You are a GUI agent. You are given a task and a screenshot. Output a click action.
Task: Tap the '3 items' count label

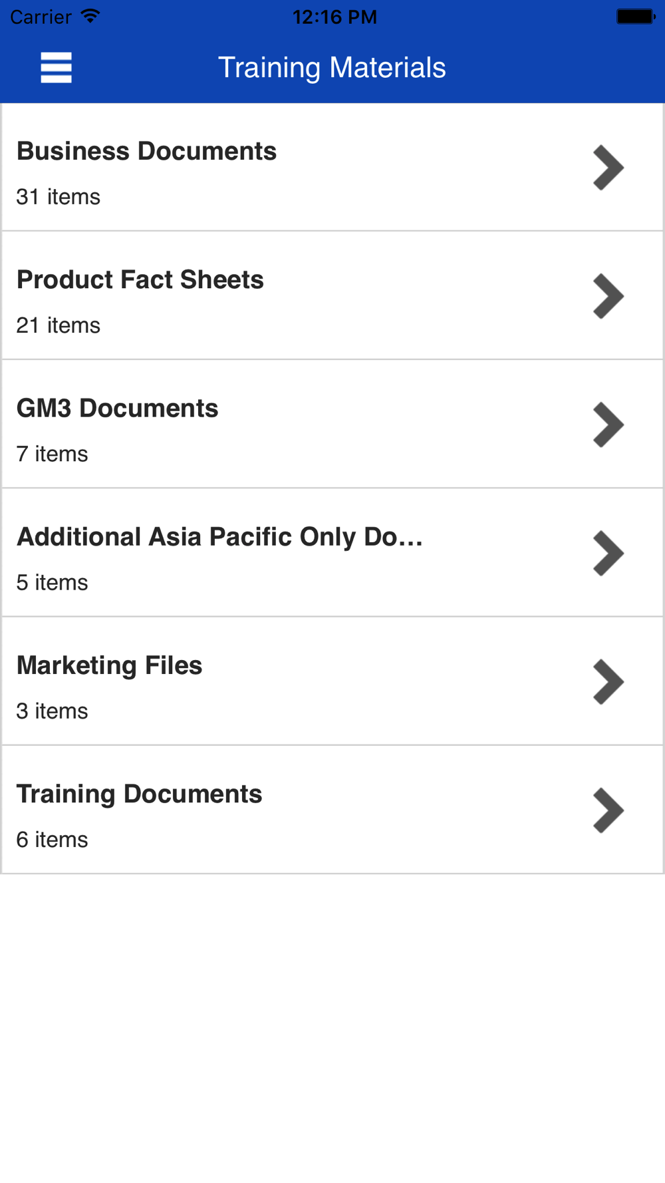[52, 711]
